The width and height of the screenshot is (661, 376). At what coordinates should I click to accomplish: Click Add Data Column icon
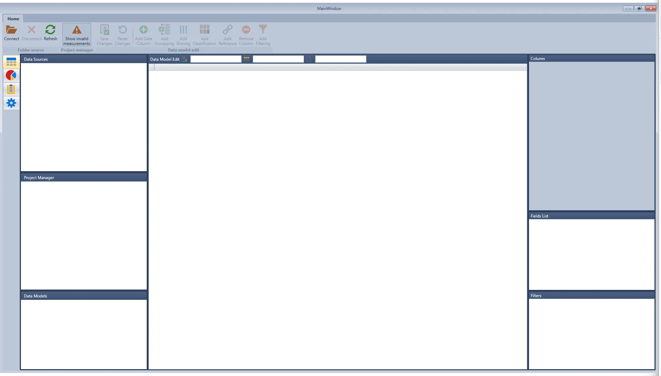(x=143, y=30)
